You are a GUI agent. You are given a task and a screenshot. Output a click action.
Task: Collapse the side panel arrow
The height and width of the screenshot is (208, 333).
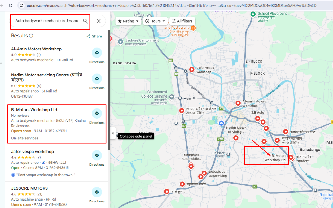click(113, 133)
